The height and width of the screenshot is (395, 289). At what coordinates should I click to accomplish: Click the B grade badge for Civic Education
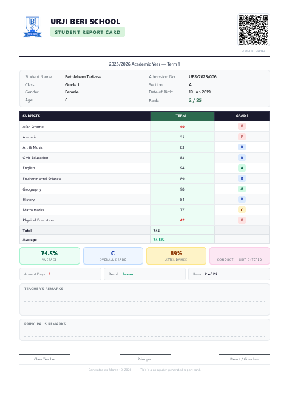[x=242, y=158]
